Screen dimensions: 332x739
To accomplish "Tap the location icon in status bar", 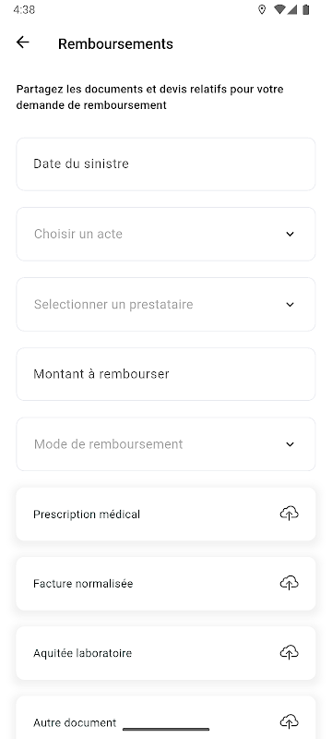I will (262, 9).
